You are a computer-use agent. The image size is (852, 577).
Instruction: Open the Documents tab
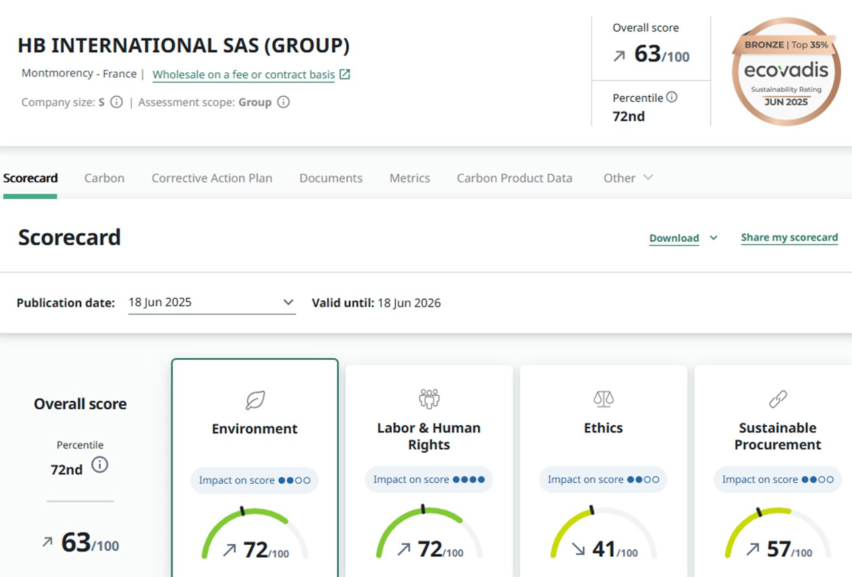(x=331, y=178)
